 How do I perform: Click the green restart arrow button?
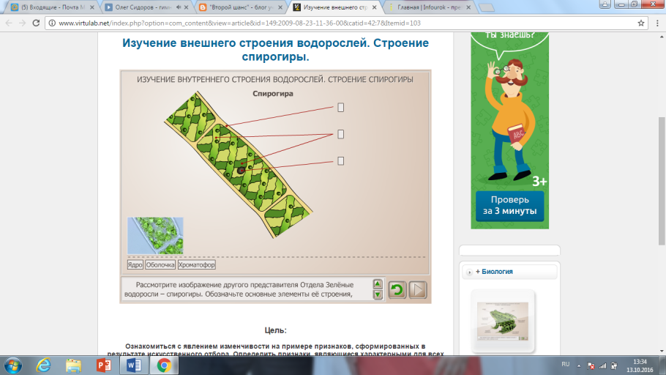[397, 290]
